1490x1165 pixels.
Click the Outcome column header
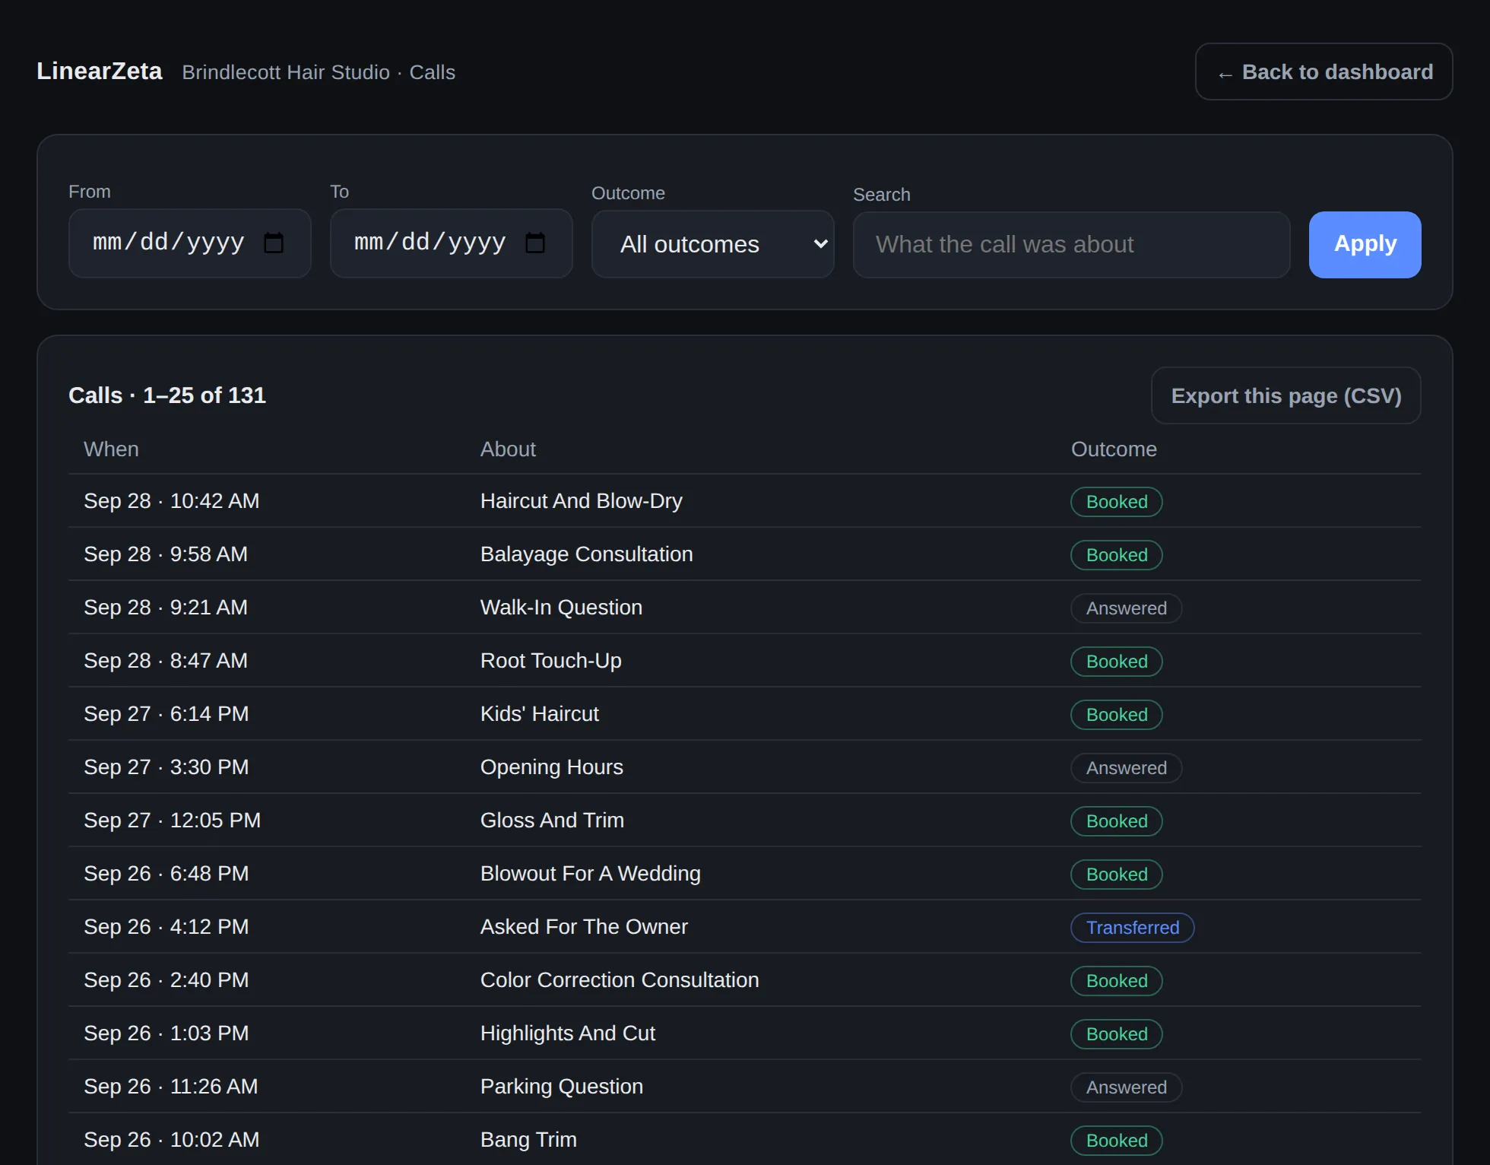1114,449
